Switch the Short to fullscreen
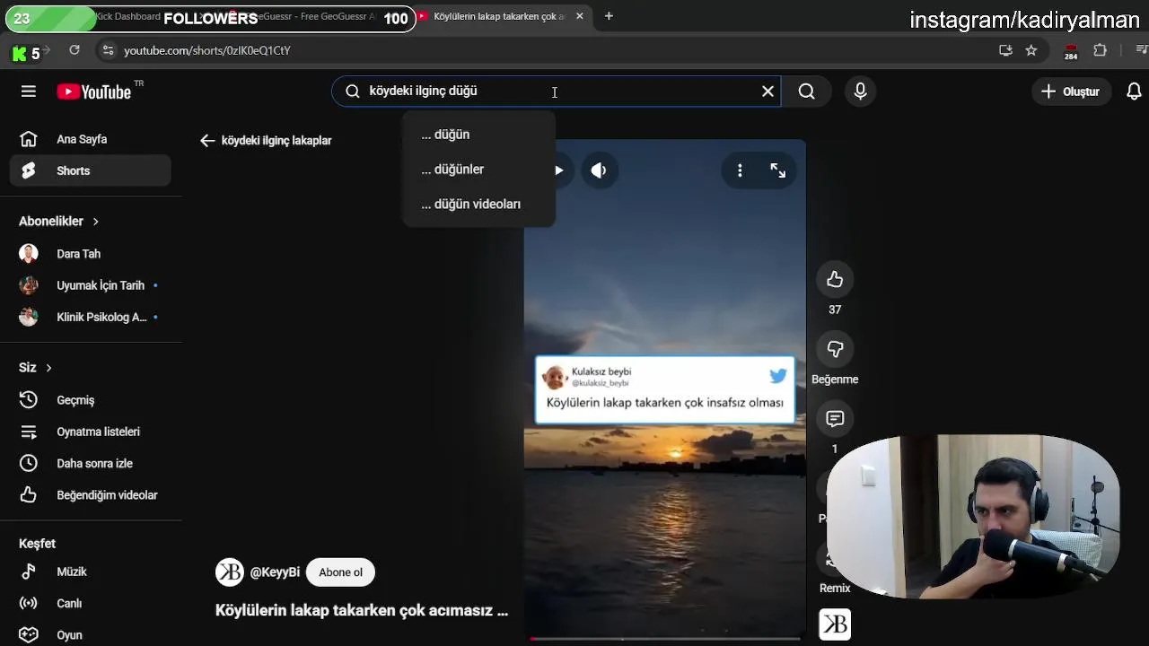Viewport: 1149px width, 646px height. [777, 170]
